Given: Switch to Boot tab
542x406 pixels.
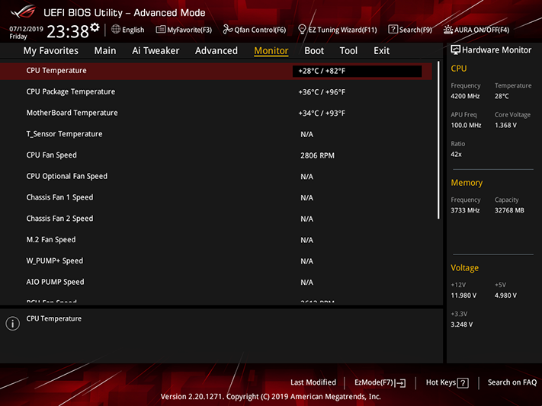Looking at the screenshot, I should (314, 51).
